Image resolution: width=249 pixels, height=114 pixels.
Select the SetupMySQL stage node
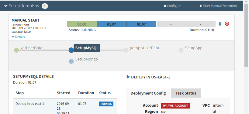[x=71, y=50]
